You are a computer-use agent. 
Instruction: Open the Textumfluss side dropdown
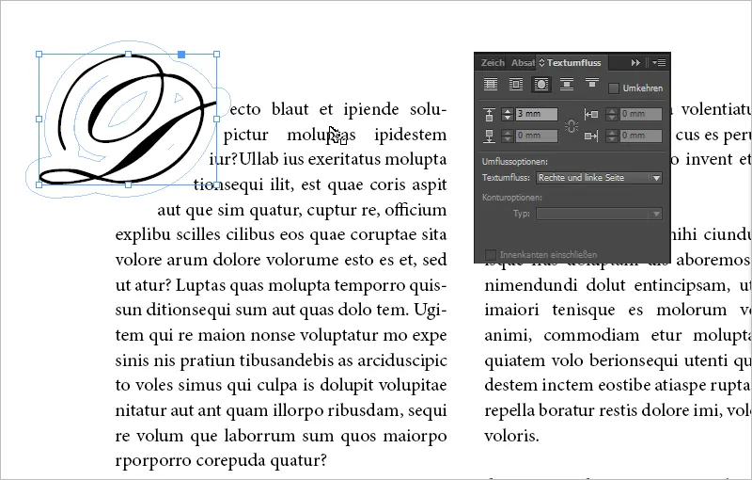coord(599,178)
